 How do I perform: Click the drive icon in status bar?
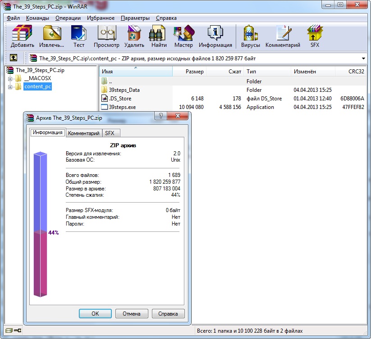(9, 330)
